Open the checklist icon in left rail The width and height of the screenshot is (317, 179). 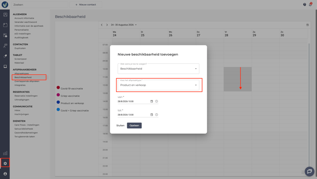(x=5, y=36)
